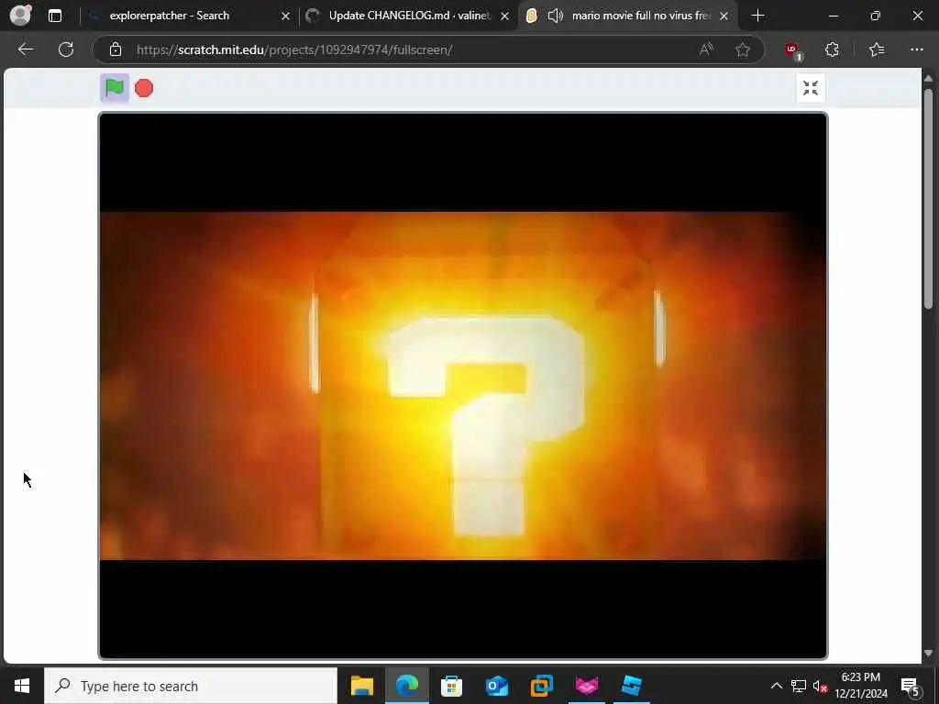
Task: Open the notification center icon
Action: coord(910,687)
